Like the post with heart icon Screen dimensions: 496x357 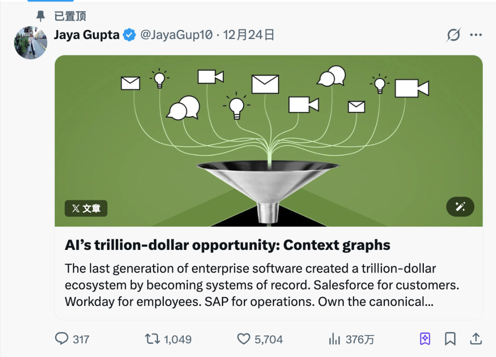243,339
